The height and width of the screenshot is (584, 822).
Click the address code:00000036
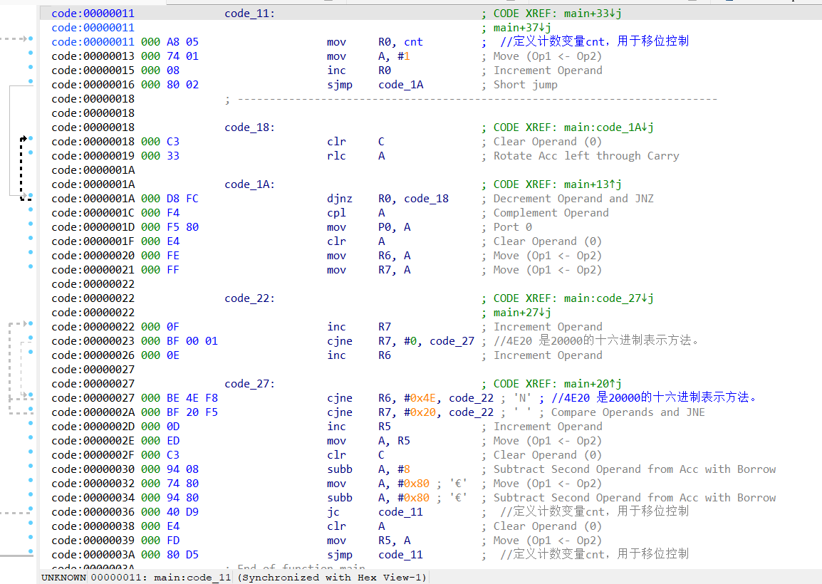coord(93,512)
